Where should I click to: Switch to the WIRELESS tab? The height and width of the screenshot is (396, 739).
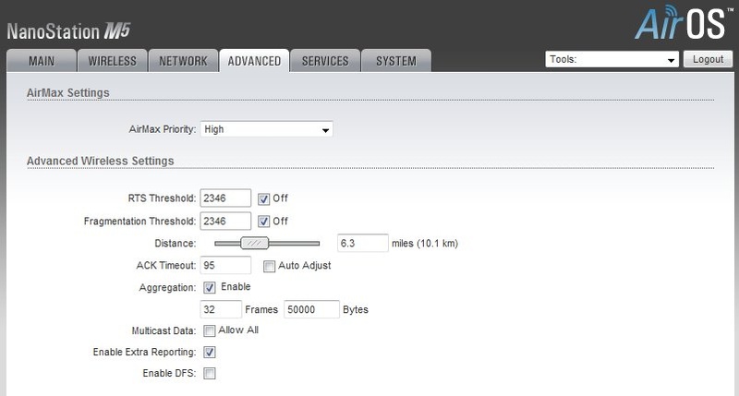(112, 61)
